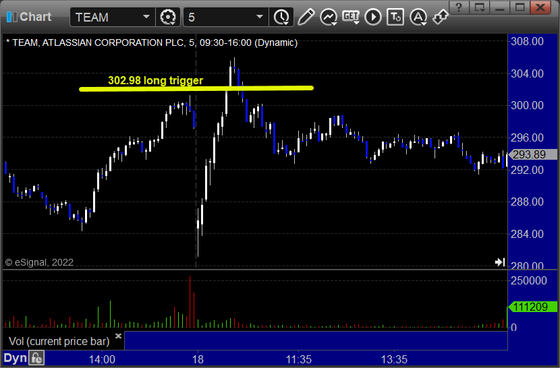Click the 308.00 price axis label
The image size is (560, 368).
(x=528, y=41)
